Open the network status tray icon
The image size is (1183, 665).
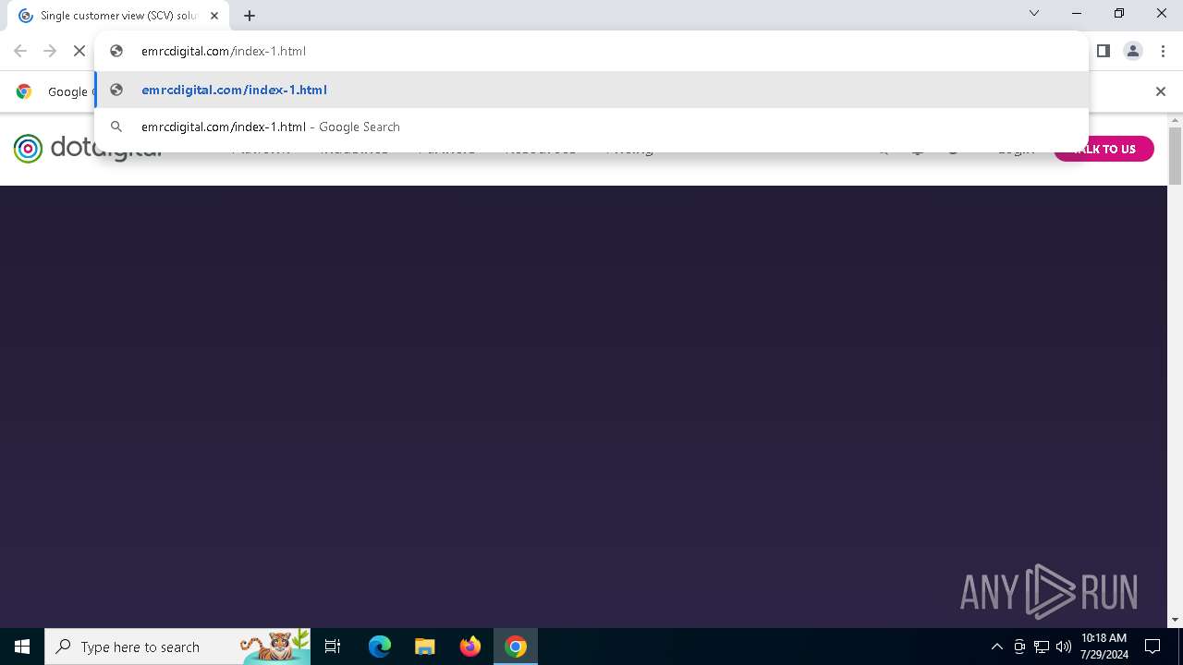click(1042, 647)
